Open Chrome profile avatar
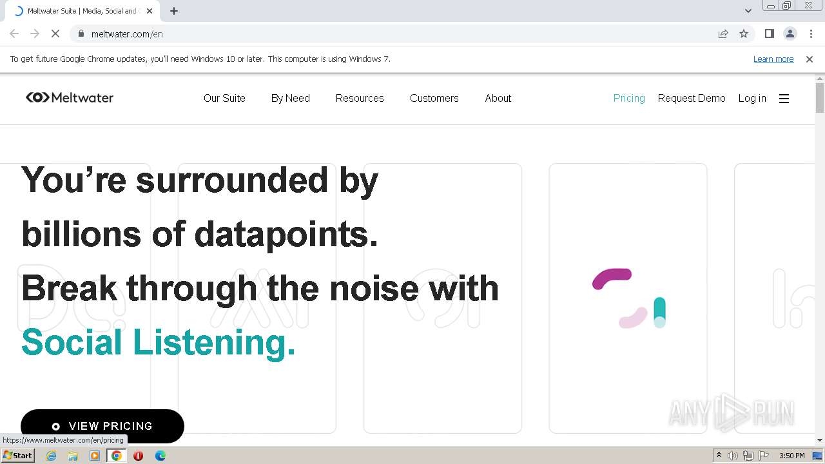This screenshot has height=464, width=825. click(790, 34)
